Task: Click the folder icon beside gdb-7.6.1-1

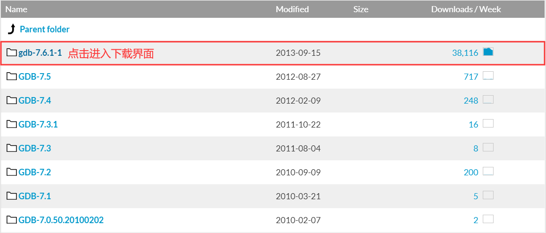Action: 12,53
